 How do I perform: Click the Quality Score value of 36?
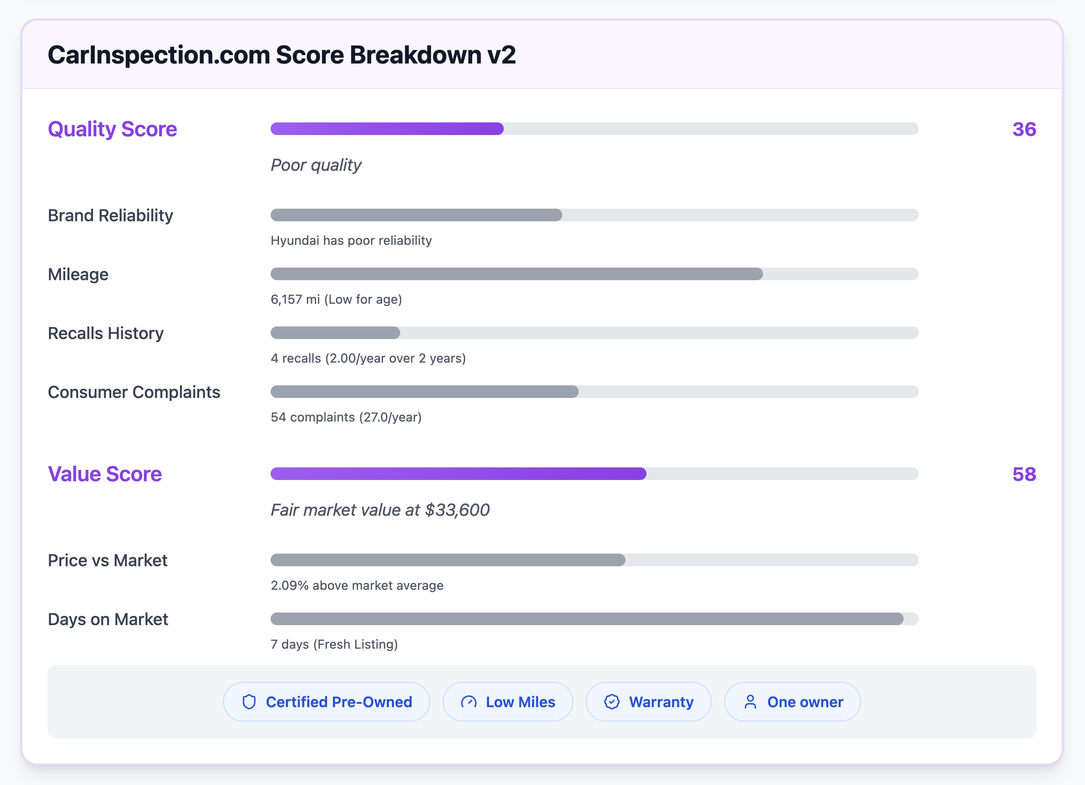tap(1024, 129)
